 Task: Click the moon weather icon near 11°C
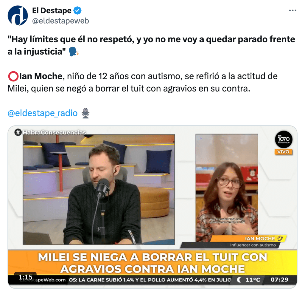[239, 280]
